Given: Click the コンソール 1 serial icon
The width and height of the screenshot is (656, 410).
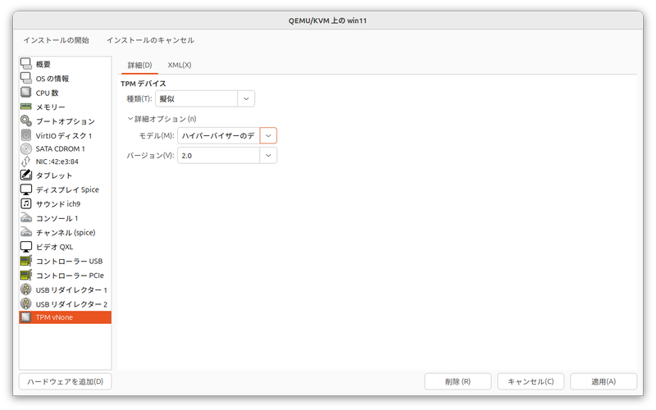Looking at the screenshot, I should [x=26, y=218].
